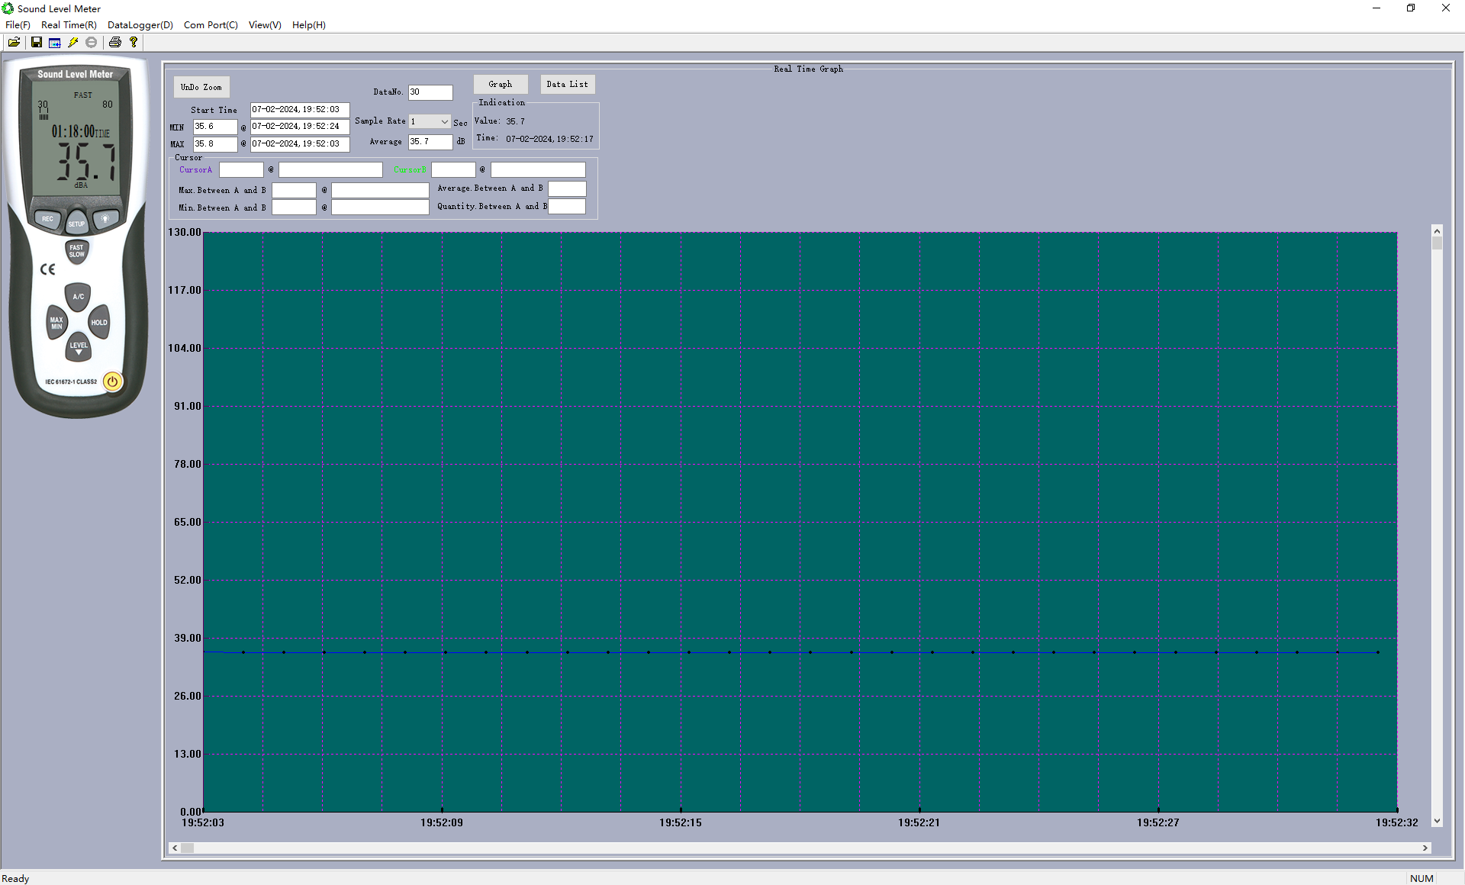1465x885 pixels.
Task: Select the Sample Rate dropdown
Action: point(429,122)
